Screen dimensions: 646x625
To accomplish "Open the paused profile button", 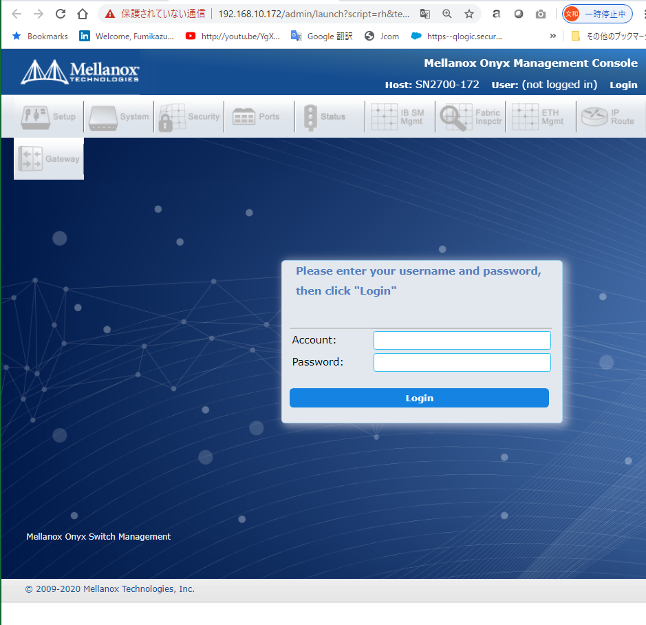I will pyautogui.click(x=597, y=14).
